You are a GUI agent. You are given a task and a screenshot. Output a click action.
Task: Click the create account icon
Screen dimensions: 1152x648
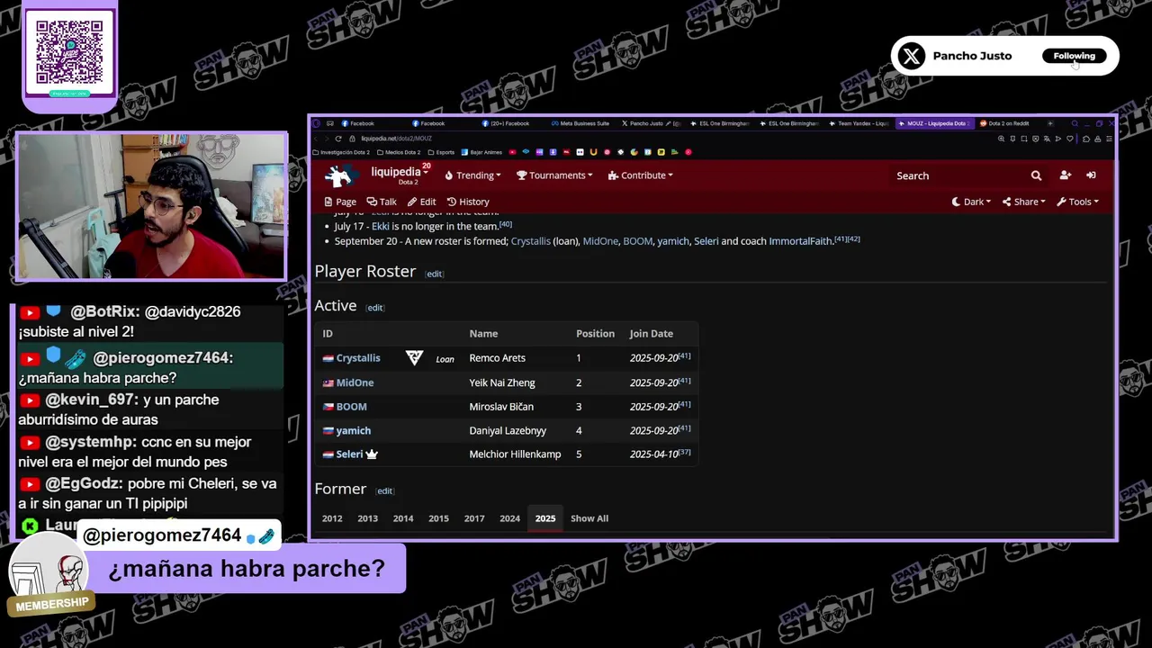coord(1066,175)
